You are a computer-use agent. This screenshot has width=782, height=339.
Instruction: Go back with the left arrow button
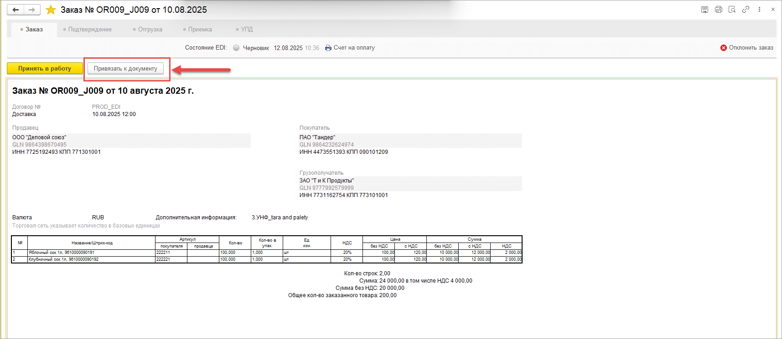coord(16,10)
